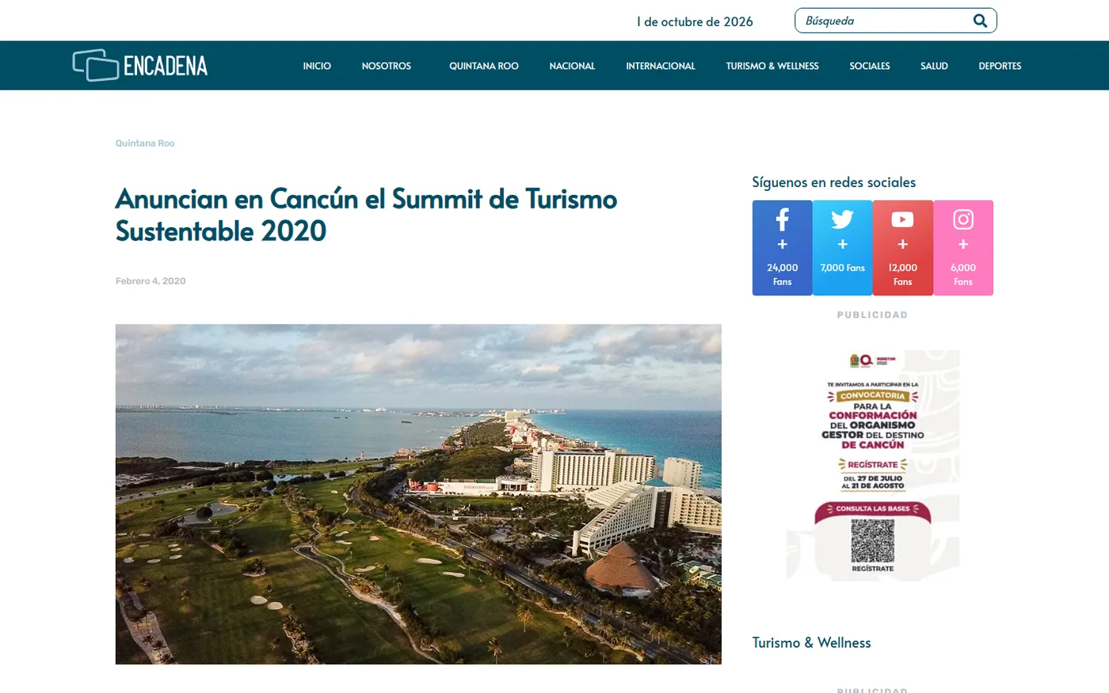Image resolution: width=1109 pixels, height=693 pixels.
Task: Open the Instagram follow icon
Action: (x=963, y=219)
